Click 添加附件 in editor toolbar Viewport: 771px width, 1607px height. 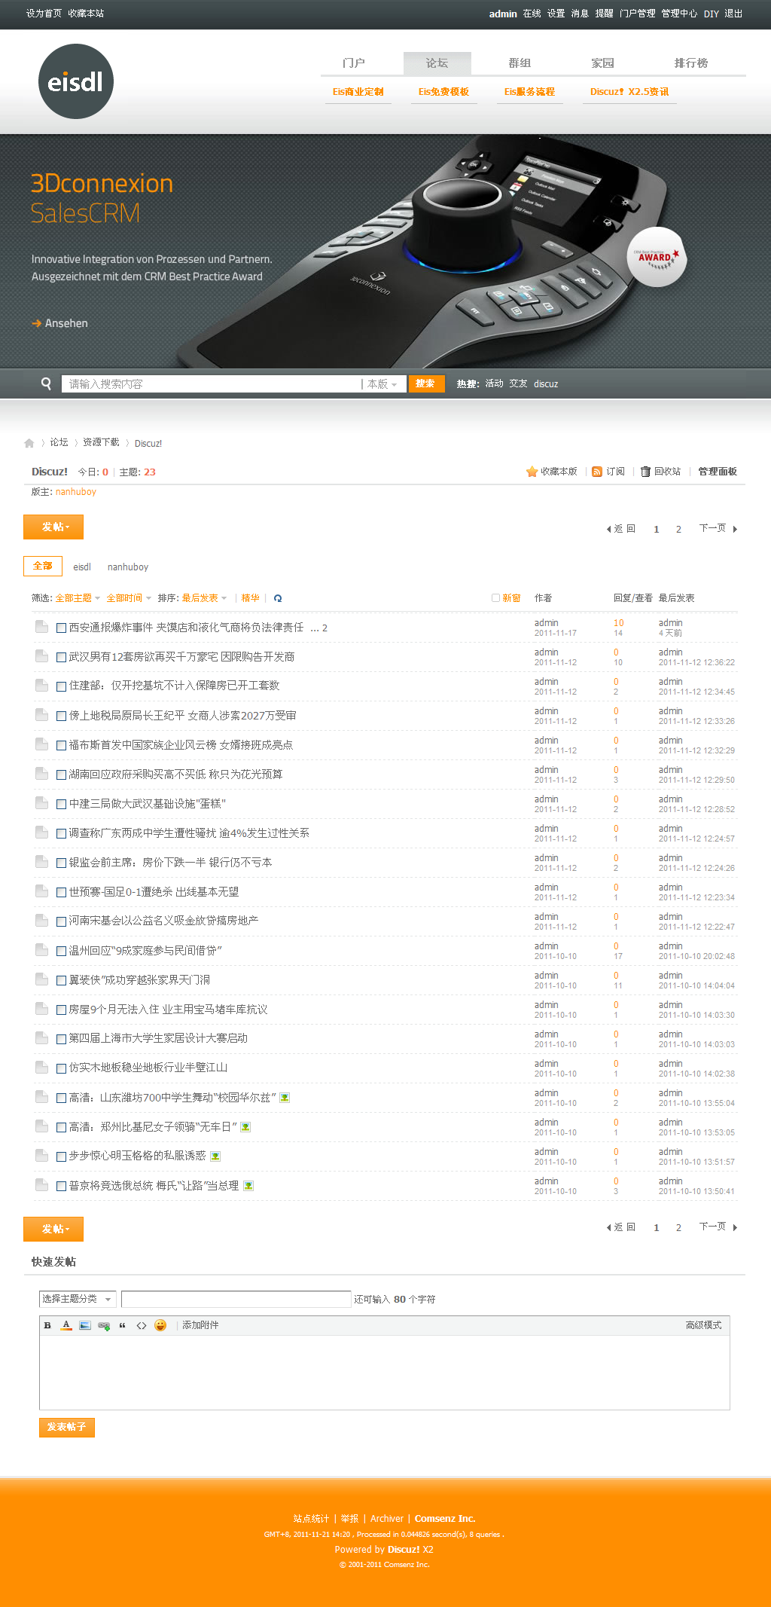200,1325
